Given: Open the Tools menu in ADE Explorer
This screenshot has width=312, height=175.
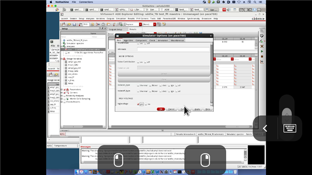Looking at the screenshot, I should click(x=153, y=18).
